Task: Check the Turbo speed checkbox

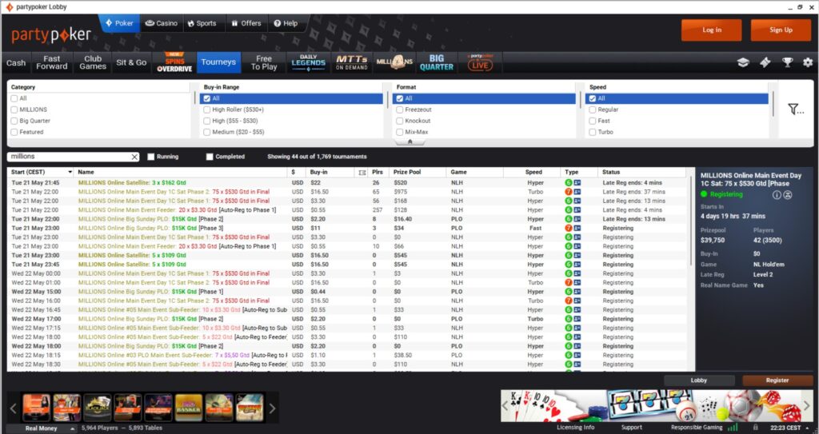Action: [x=593, y=132]
